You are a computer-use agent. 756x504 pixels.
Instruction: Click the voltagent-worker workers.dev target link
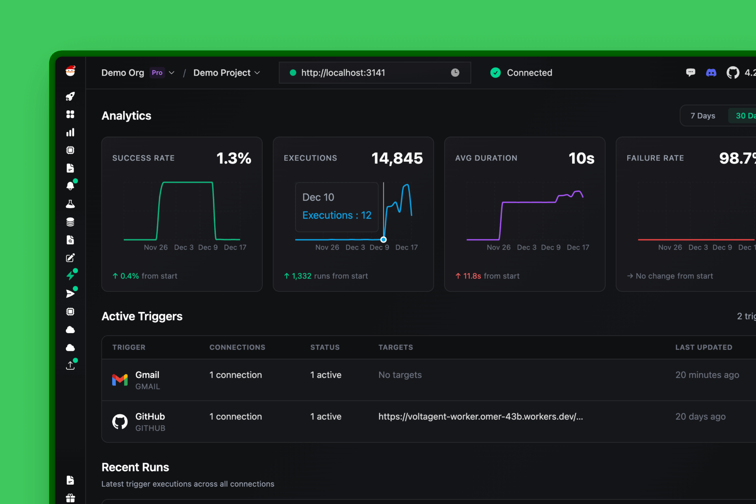point(480,416)
